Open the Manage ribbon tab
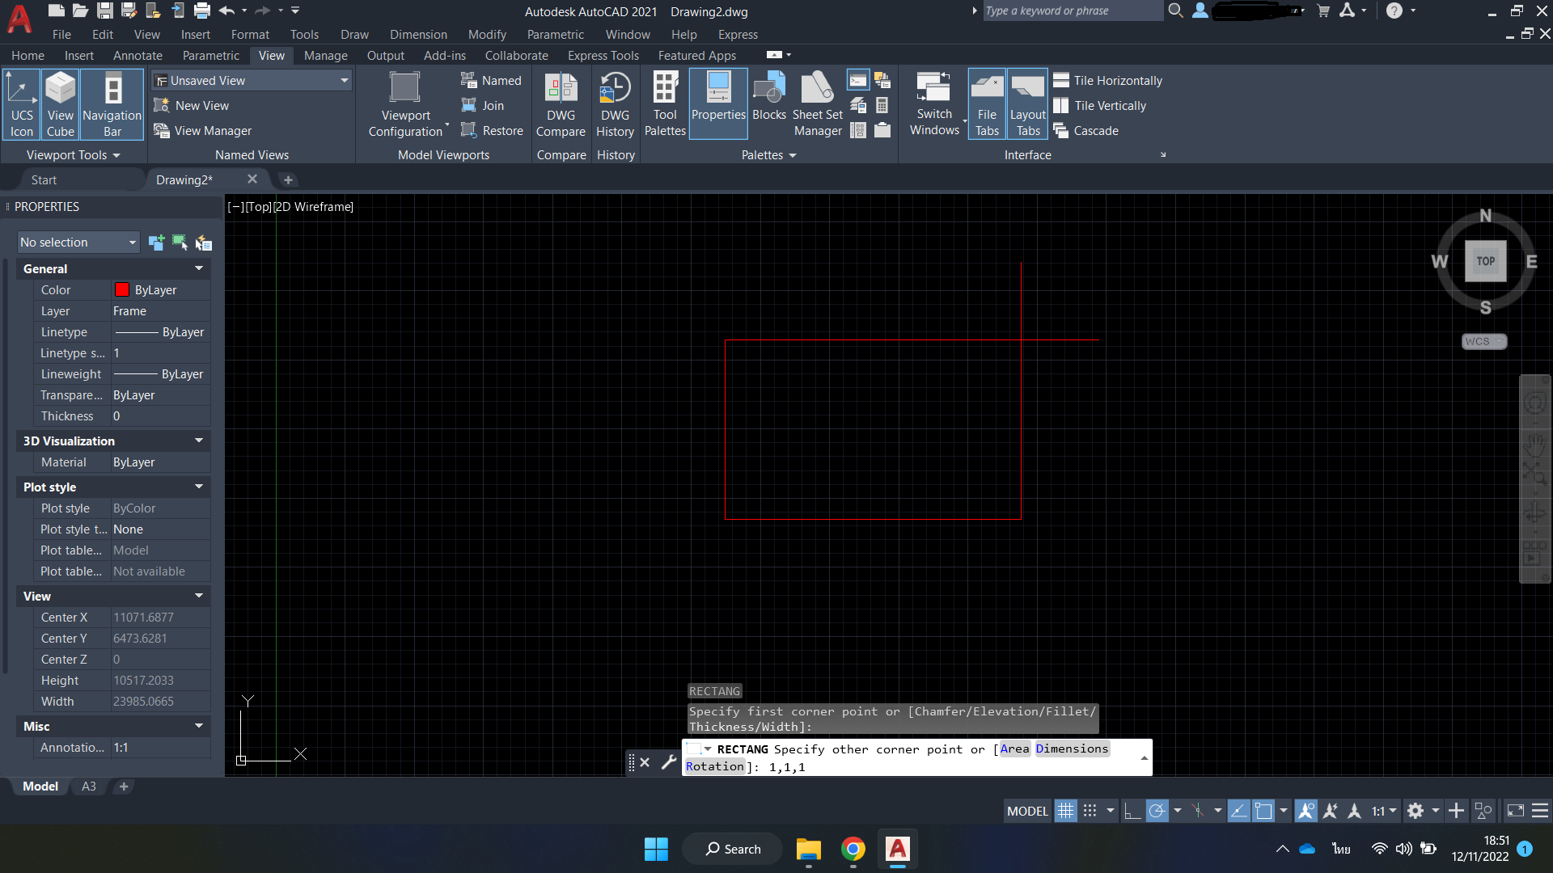This screenshot has height=873, width=1553. click(x=326, y=55)
